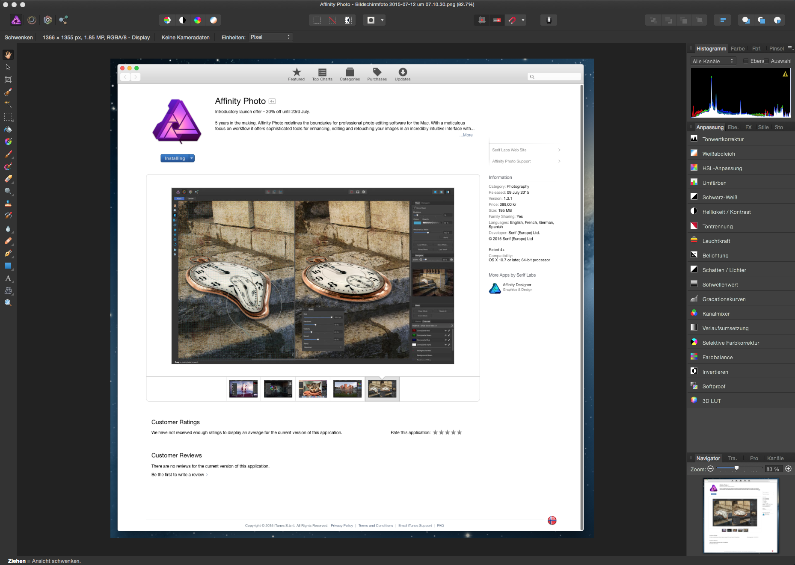The width and height of the screenshot is (795, 565).
Task: Apply Auto Colours with rainbow wheel icon
Action: tap(198, 20)
